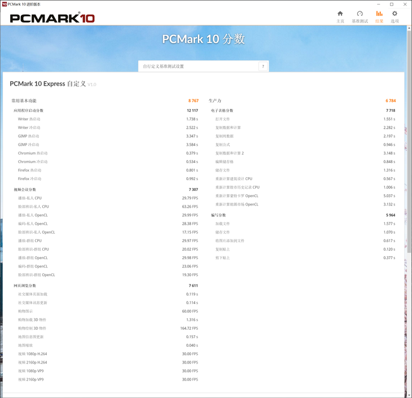
Task: Select the '重新计算建筑设计 CPU' row
Action: pos(305,179)
